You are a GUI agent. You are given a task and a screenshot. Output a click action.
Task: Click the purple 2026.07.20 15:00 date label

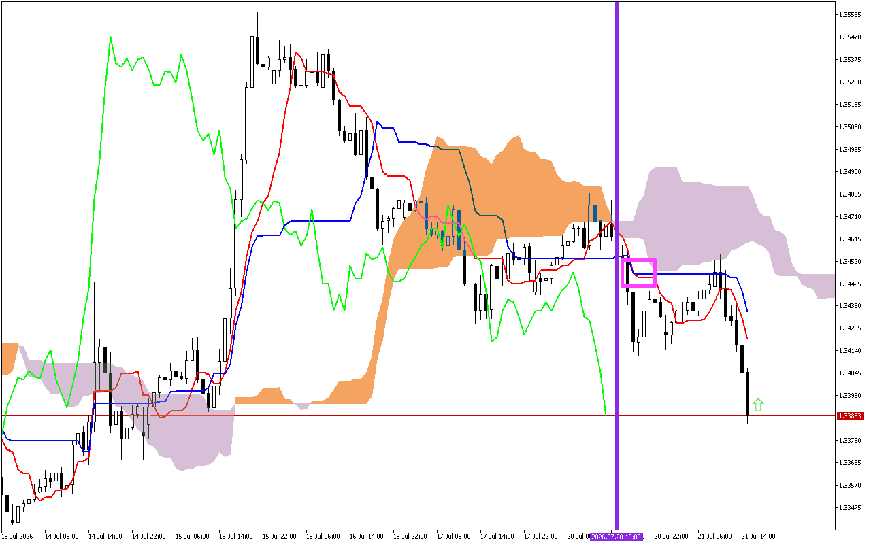[x=617, y=537]
